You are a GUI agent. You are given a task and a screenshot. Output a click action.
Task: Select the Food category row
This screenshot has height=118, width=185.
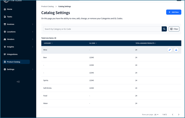click(111, 96)
